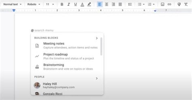
Task: Click Haley Hill's avatar photo
Action: pyautogui.click(x=37, y=85)
